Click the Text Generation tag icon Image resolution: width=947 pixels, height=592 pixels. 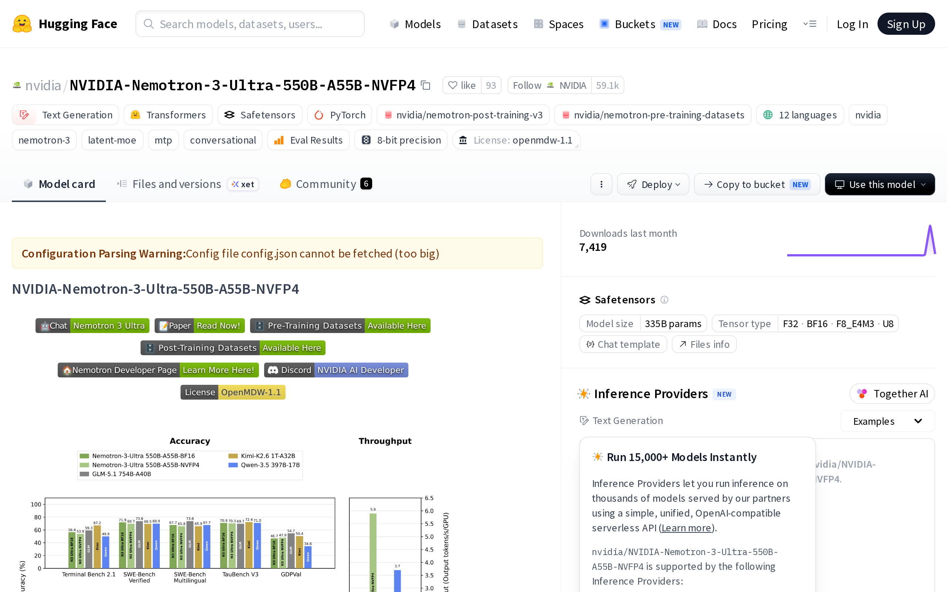coord(24,115)
